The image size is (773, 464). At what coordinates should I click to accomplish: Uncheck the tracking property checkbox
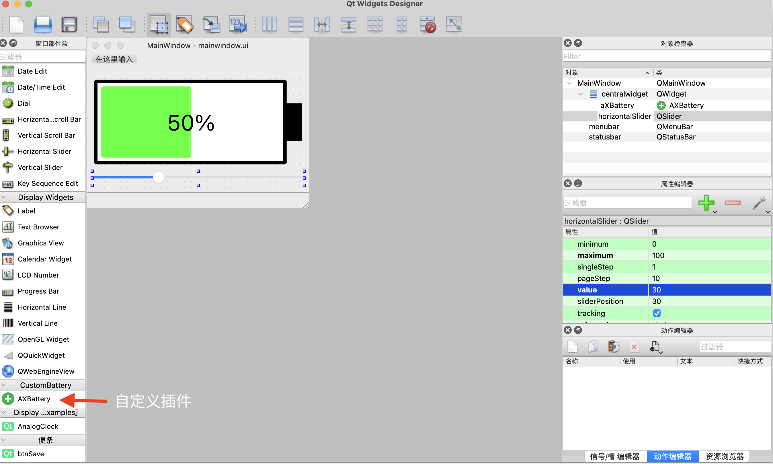tap(657, 313)
